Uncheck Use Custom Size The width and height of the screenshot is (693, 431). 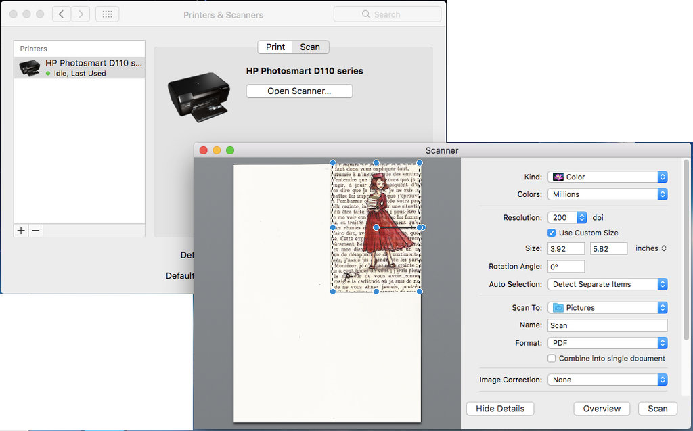552,232
